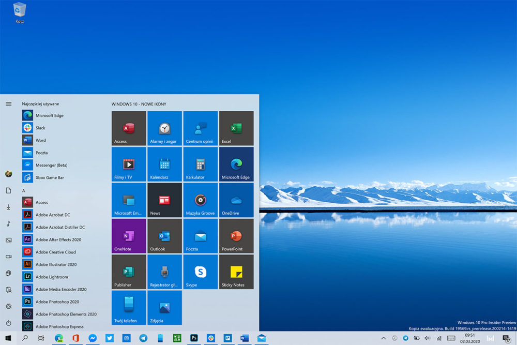
Task: Open Documents from the Start sidebar
Action: 9,190
